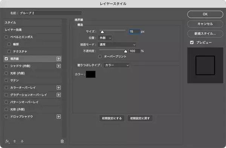Click the サイズ value field showing 15
Image resolution: width=226 pixels, height=148 pixels.
coord(134,31)
